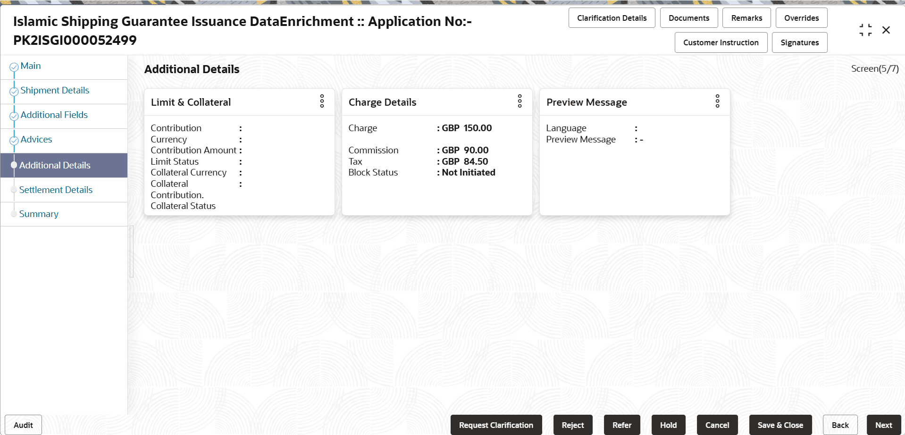Put the task on Hold
The height and width of the screenshot is (435, 905).
tap(668, 425)
